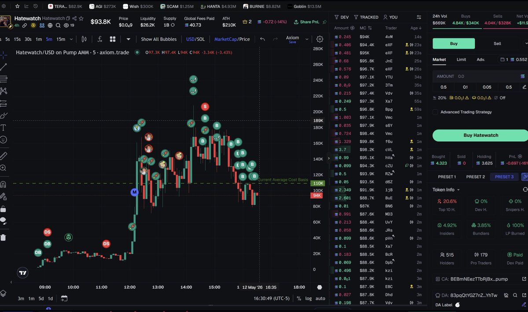The image size is (528, 312).
Task: Expand the Token Info section
Action: (x=446, y=190)
